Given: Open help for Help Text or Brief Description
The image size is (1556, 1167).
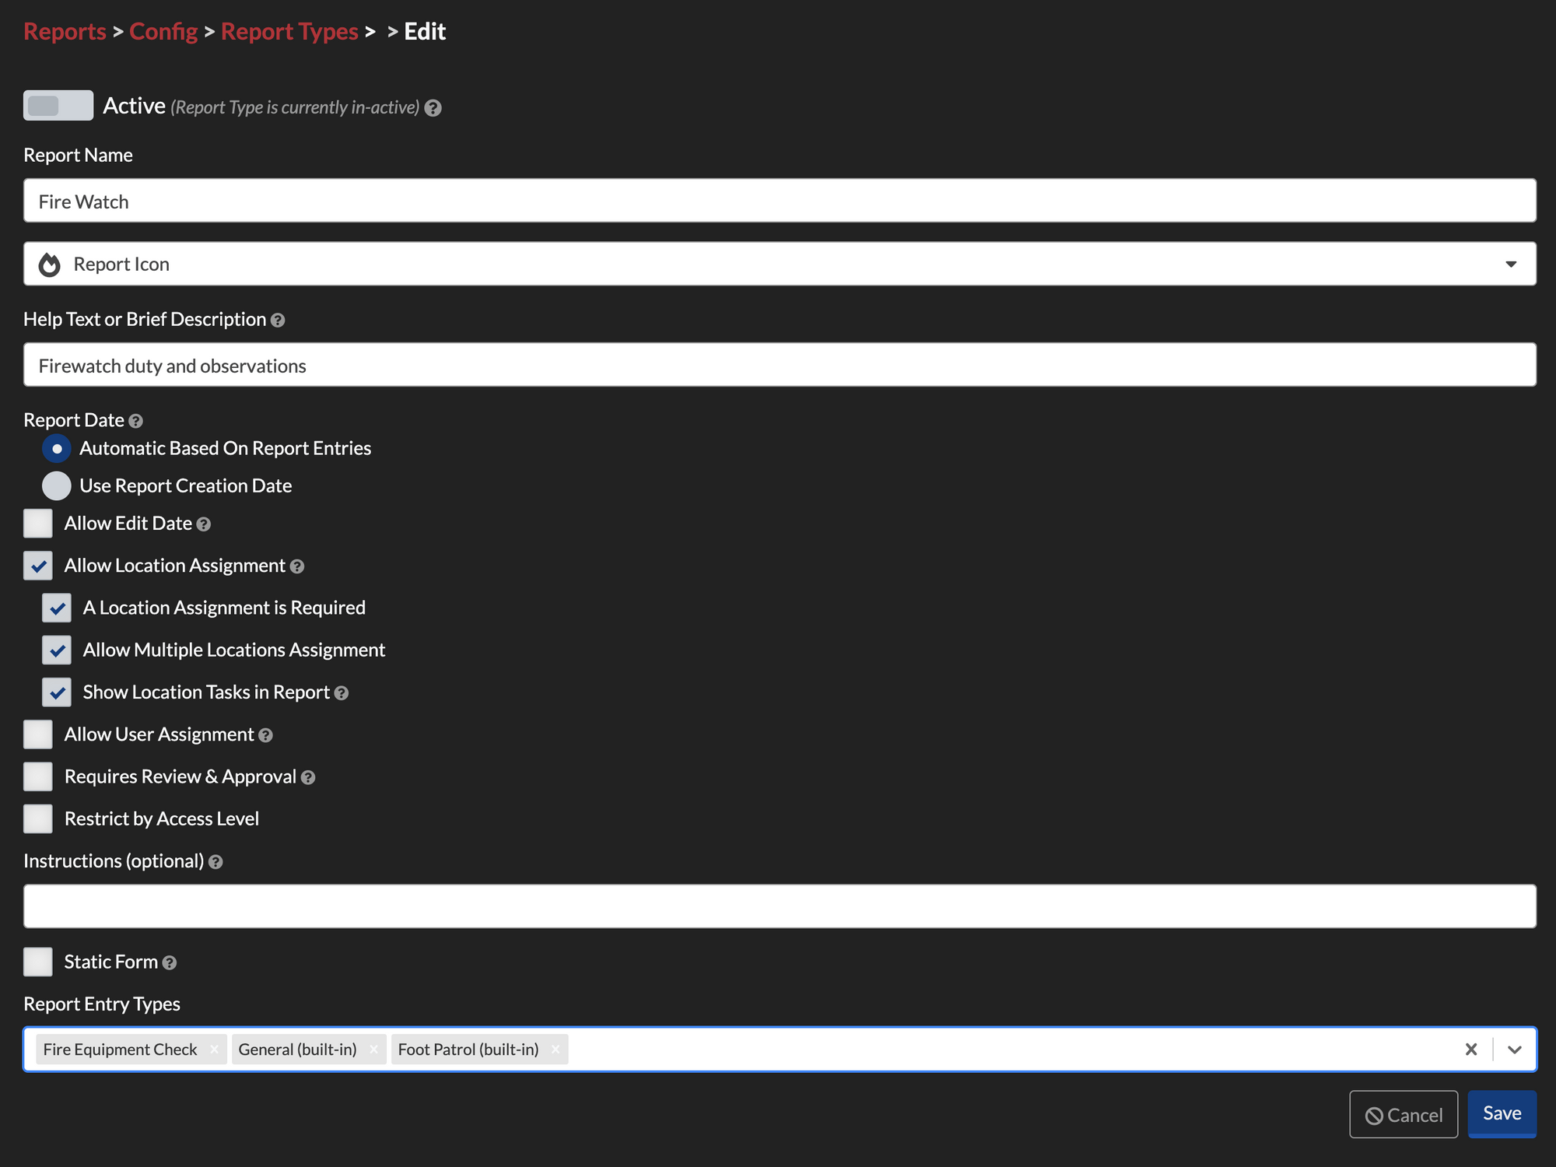Looking at the screenshot, I should click(278, 321).
